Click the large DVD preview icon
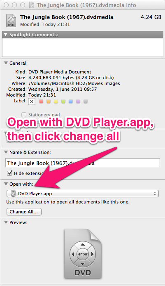165x286 pixels. tap(83, 254)
